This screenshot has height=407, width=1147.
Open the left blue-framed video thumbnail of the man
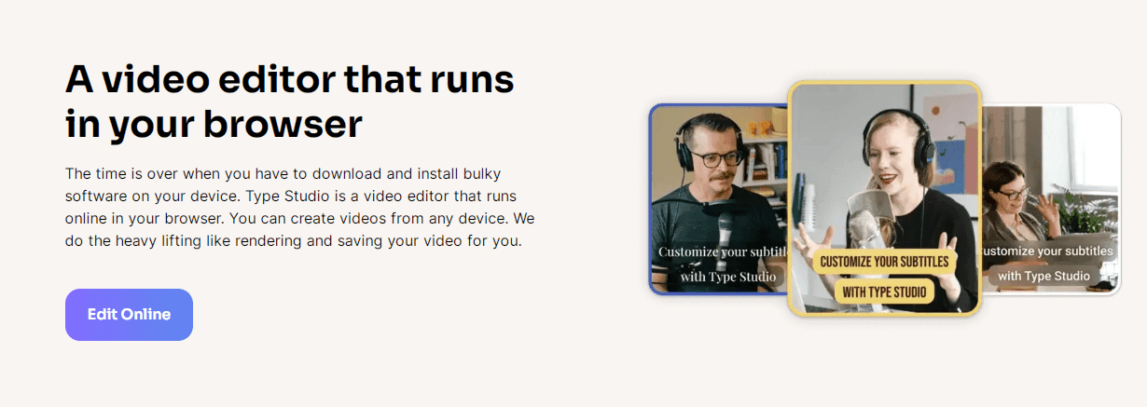[x=718, y=198]
